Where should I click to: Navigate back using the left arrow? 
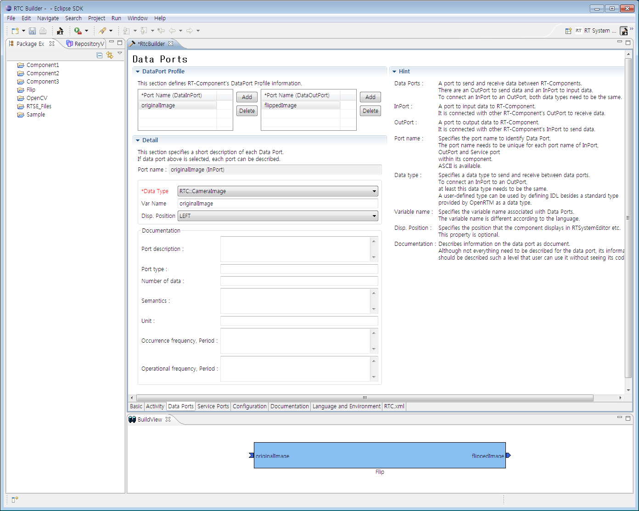[172, 31]
